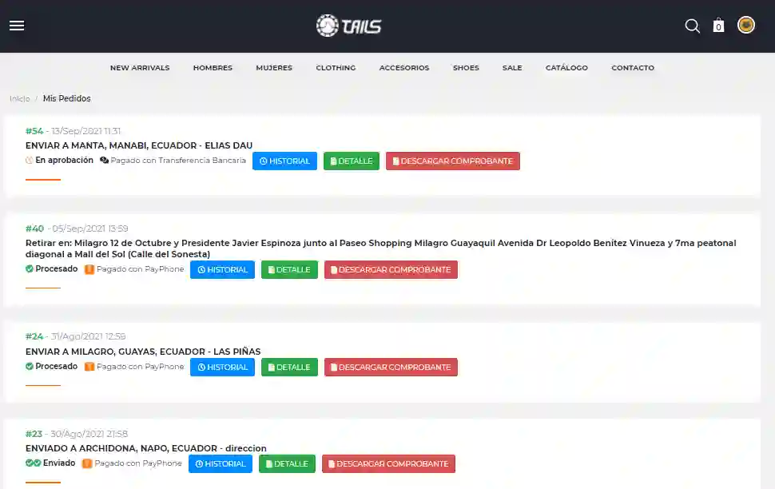The image size is (775, 489).
Task: Open the New Arrivals menu
Action: coord(140,68)
